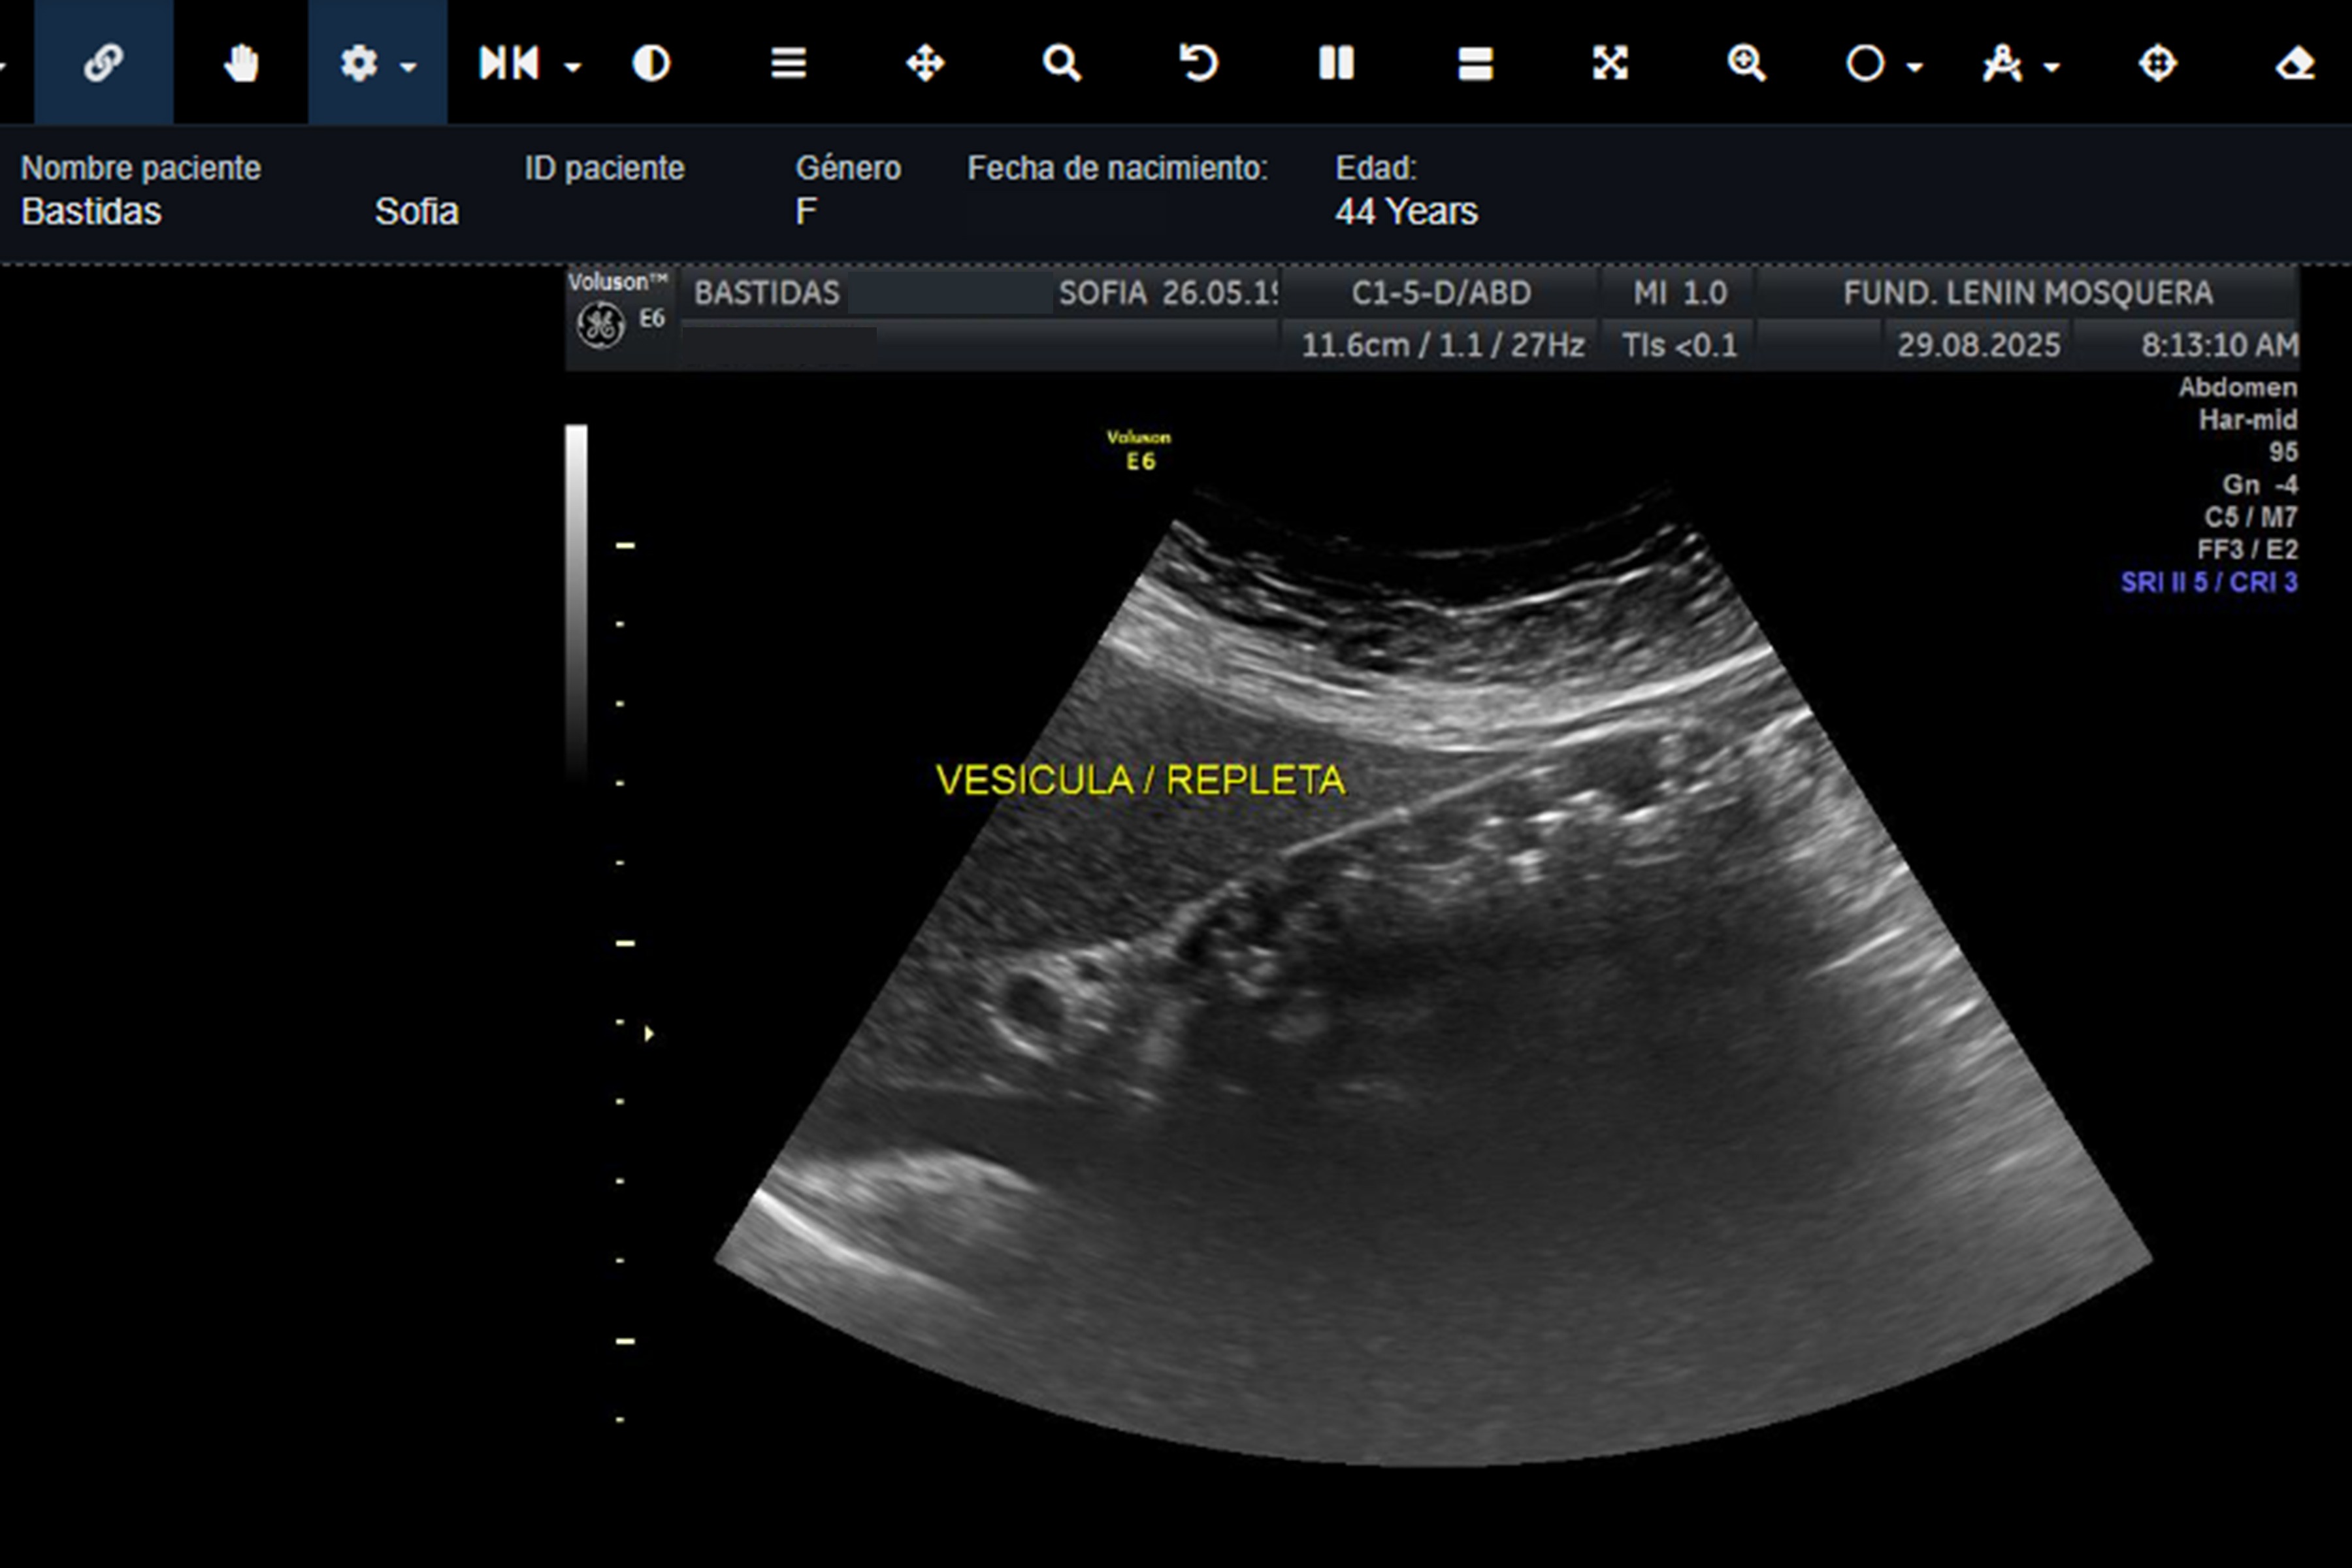Activate the crosshair target tool
Viewport: 2352px width, 1568px height.
click(2157, 63)
